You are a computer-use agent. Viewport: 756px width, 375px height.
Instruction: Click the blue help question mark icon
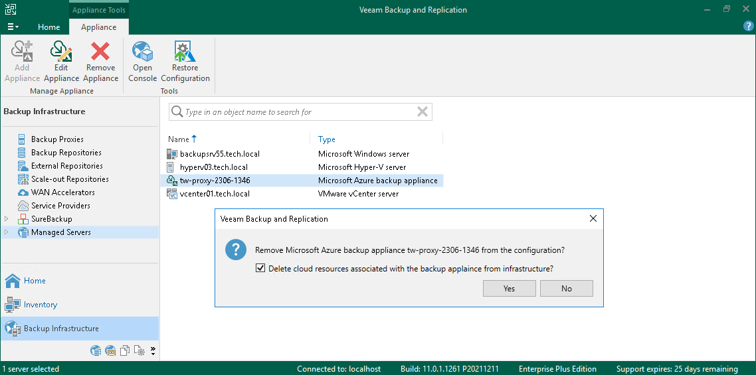click(x=748, y=26)
